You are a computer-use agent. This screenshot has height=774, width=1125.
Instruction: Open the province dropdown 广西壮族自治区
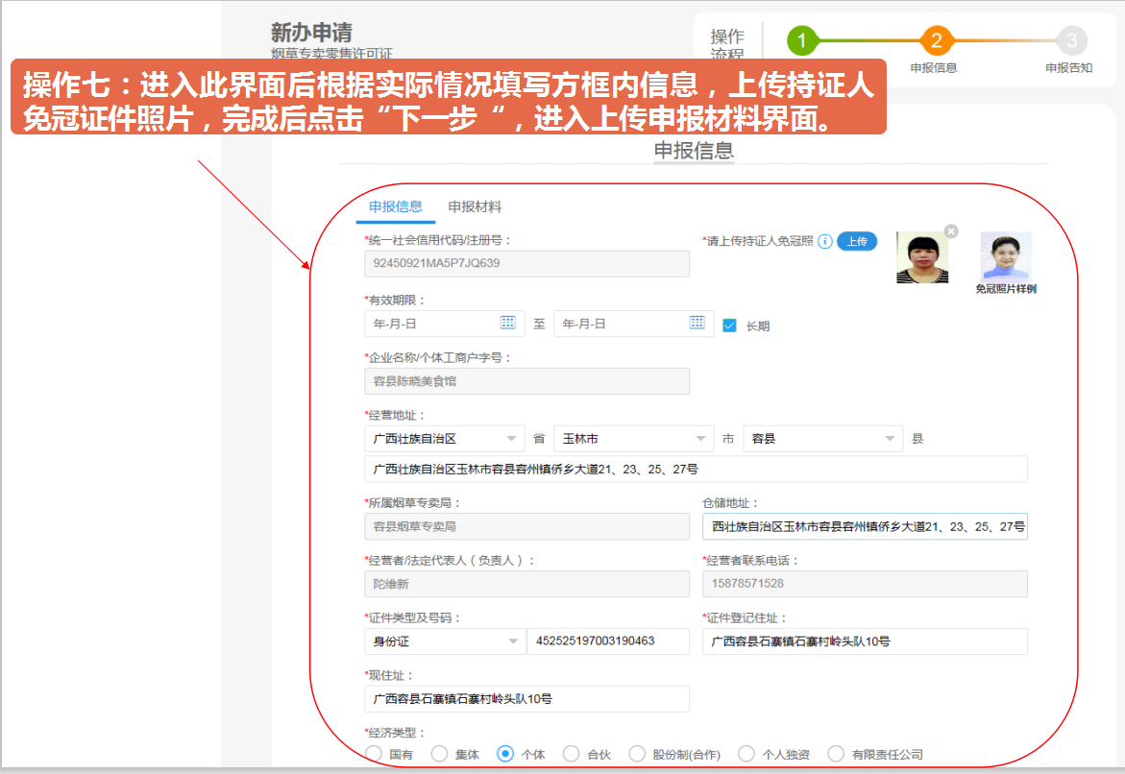pos(445,439)
